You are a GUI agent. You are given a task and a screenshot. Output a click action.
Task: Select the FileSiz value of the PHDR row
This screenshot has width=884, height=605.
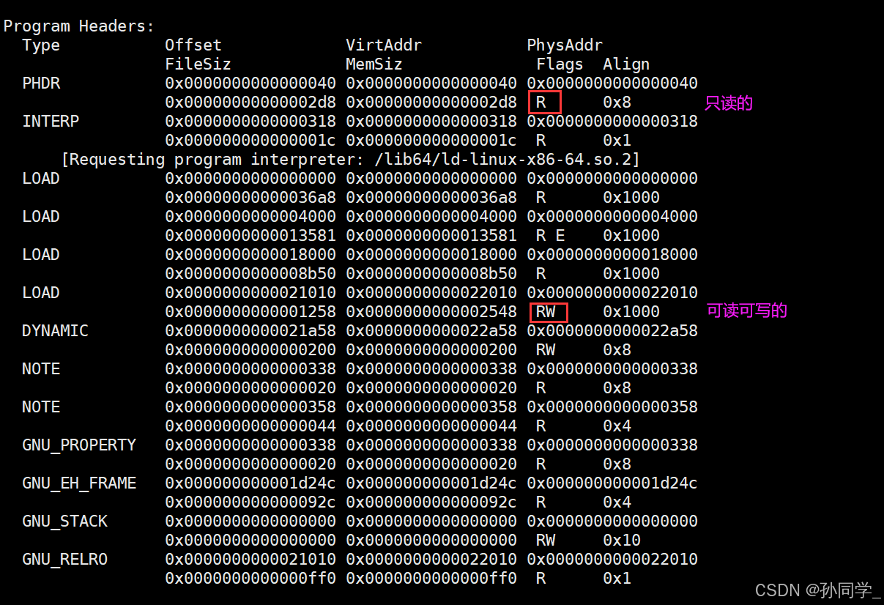(x=250, y=103)
